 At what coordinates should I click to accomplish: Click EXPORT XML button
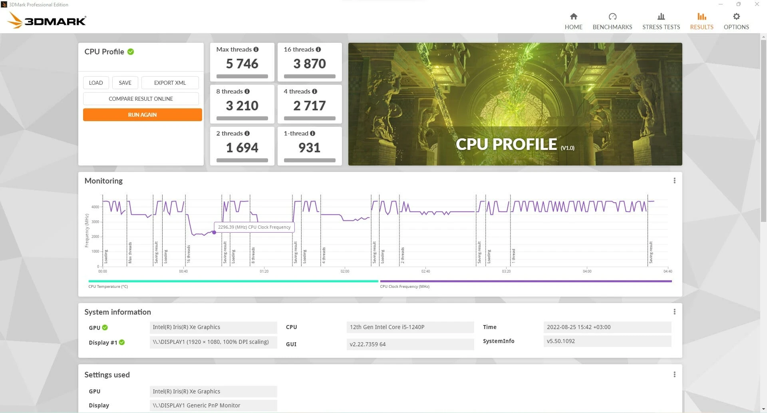[170, 83]
